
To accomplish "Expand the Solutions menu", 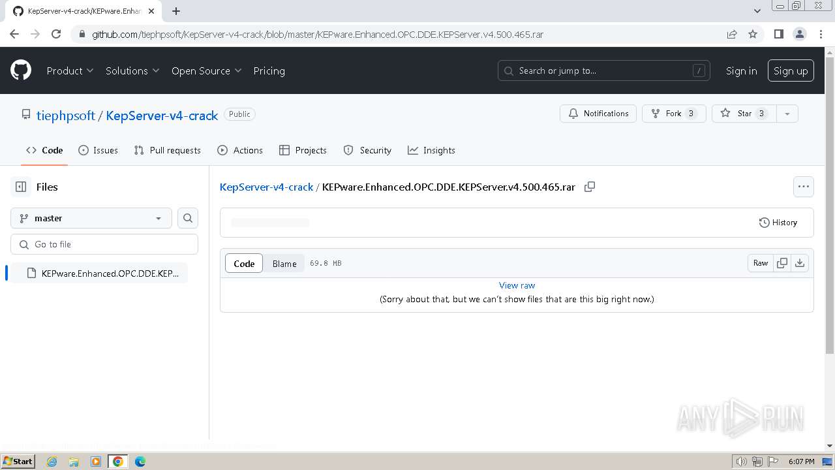I will tap(132, 70).
